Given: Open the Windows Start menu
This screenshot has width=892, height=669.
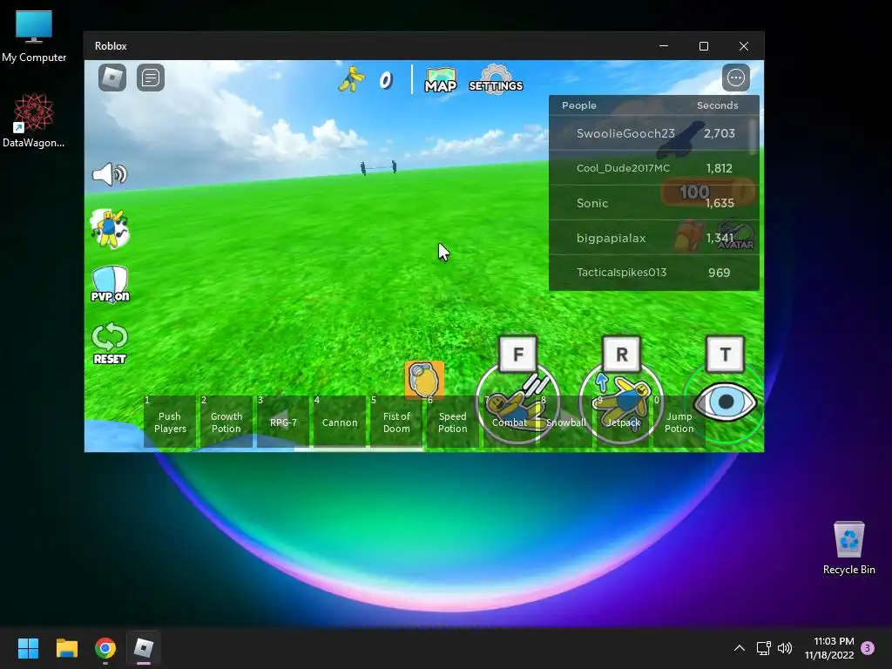Looking at the screenshot, I should coord(28,648).
